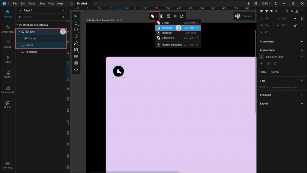Select the Text tool

(76, 36)
